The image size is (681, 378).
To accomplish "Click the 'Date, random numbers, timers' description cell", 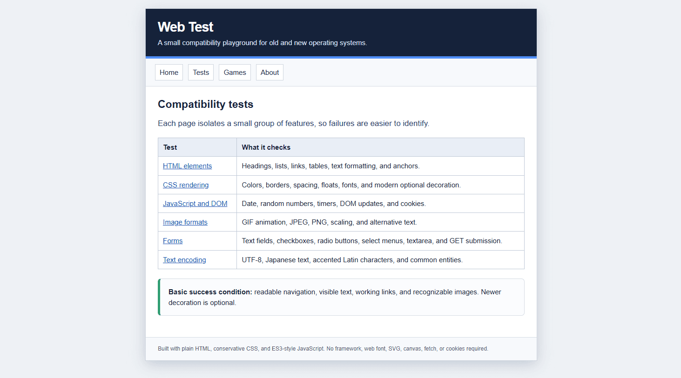I will click(380, 204).
